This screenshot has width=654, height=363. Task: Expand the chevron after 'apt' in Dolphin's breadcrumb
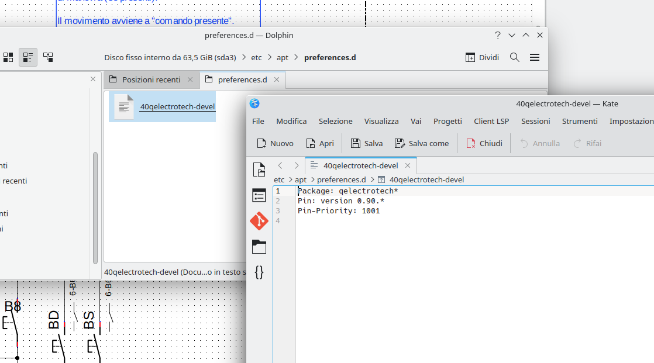click(297, 57)
